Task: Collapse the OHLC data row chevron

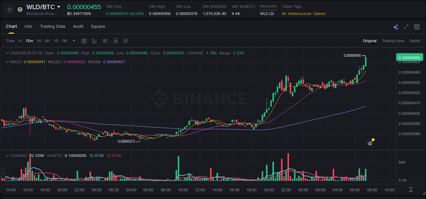Action: pos(7,53)
